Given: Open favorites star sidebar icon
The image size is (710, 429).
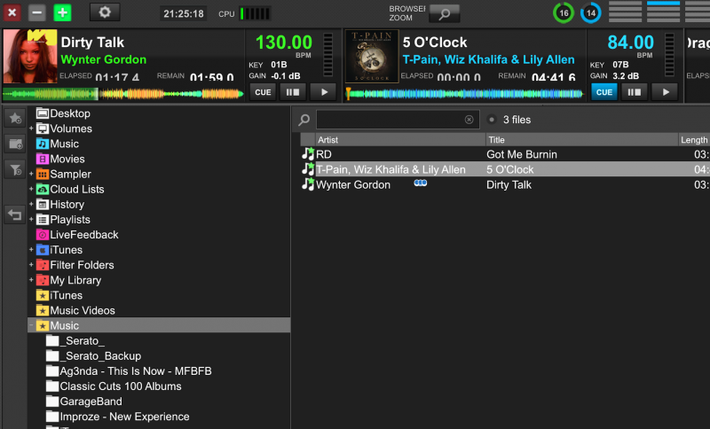Looking at the screenshot, I should point(15,119).
